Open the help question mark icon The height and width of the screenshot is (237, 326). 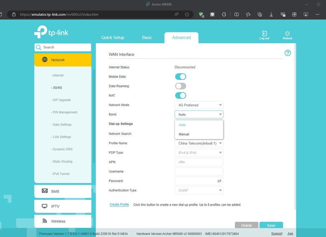point(288,53)
